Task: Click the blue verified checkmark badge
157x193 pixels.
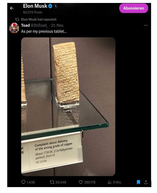Action: [50, 6]
